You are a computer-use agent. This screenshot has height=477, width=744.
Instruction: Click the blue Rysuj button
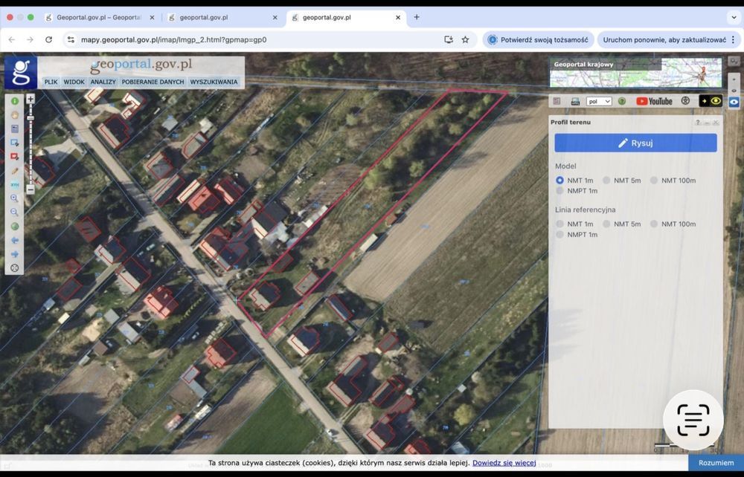pyautogui.click(x=635, y=143)
